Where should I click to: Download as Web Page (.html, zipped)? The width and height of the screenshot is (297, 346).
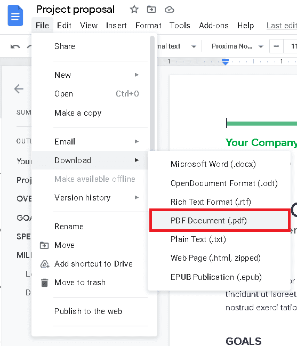pos(219,258)
